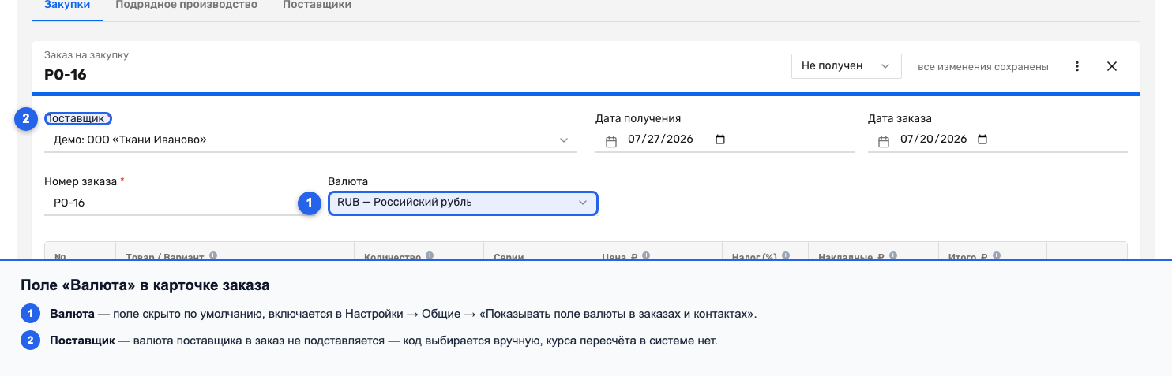Close the PO-16 purchase order card

point(1112,67)
